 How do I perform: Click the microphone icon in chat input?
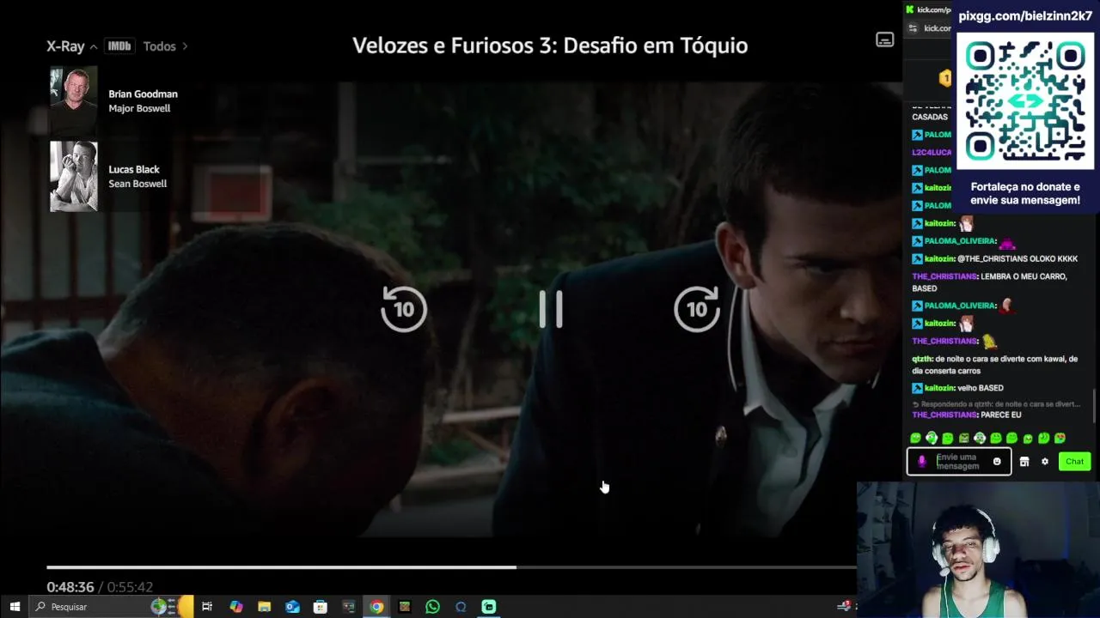pyautogui.click(x=922, y=462)
